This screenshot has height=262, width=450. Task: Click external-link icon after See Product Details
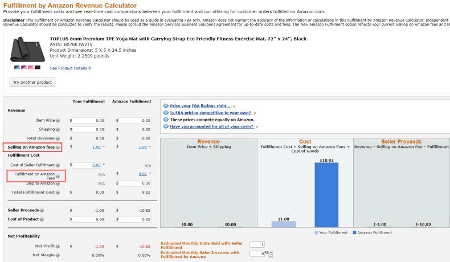point(90,68)
